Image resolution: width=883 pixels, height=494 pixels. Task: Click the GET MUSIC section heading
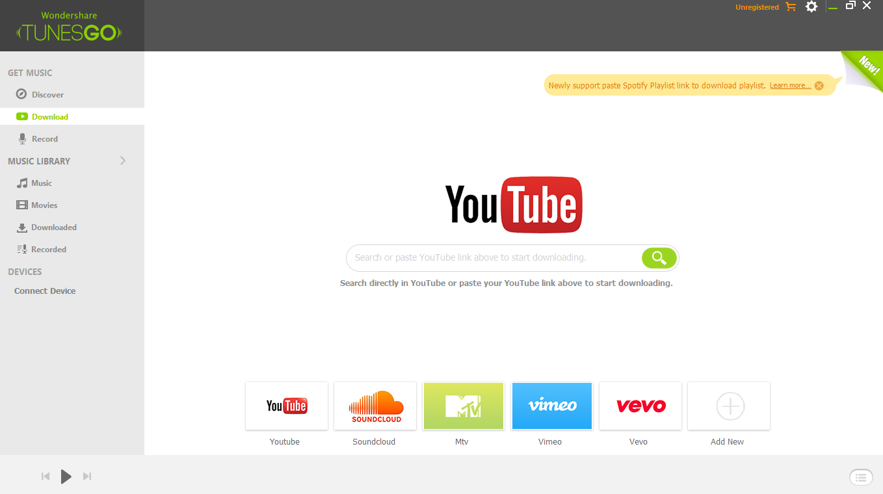pyautogui.click(x=30, y=73)
